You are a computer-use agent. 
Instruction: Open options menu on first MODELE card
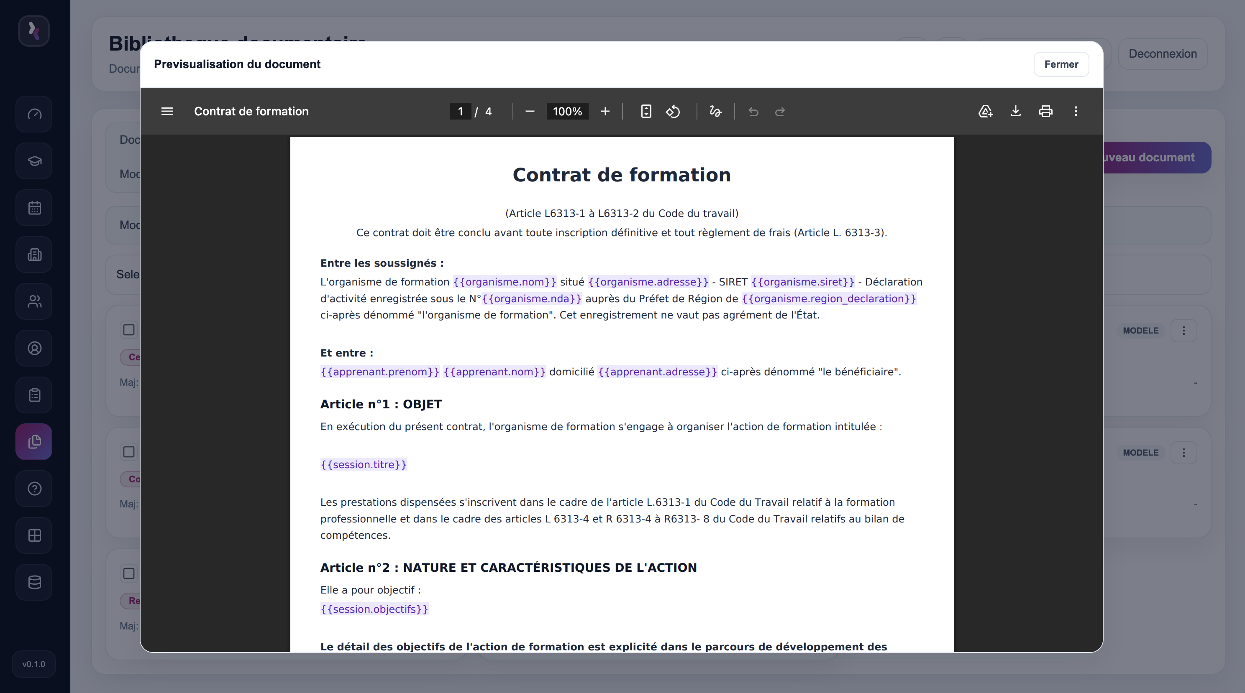(1184, 331)
